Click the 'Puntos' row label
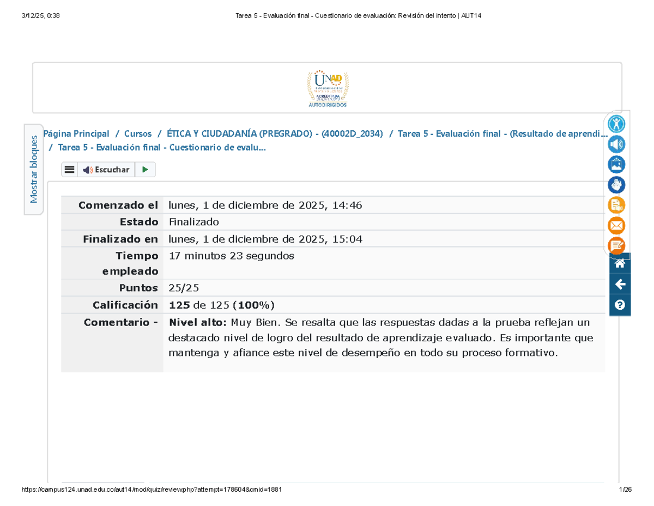Viewport: 654px width, 506px height. 139,287
